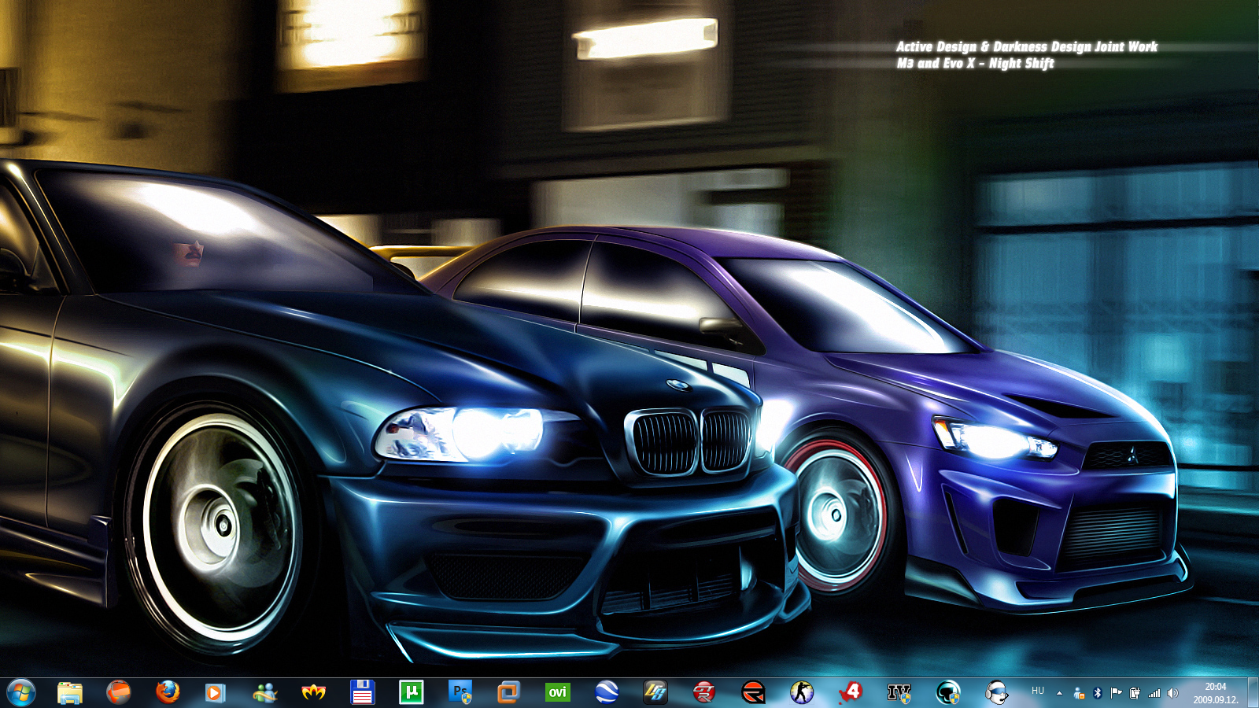
Task: Launch the orange globe app next to Explorer
Action: [x=119, y=692]
